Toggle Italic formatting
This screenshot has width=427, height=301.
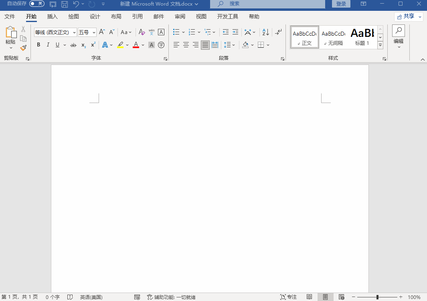(48, 45)
